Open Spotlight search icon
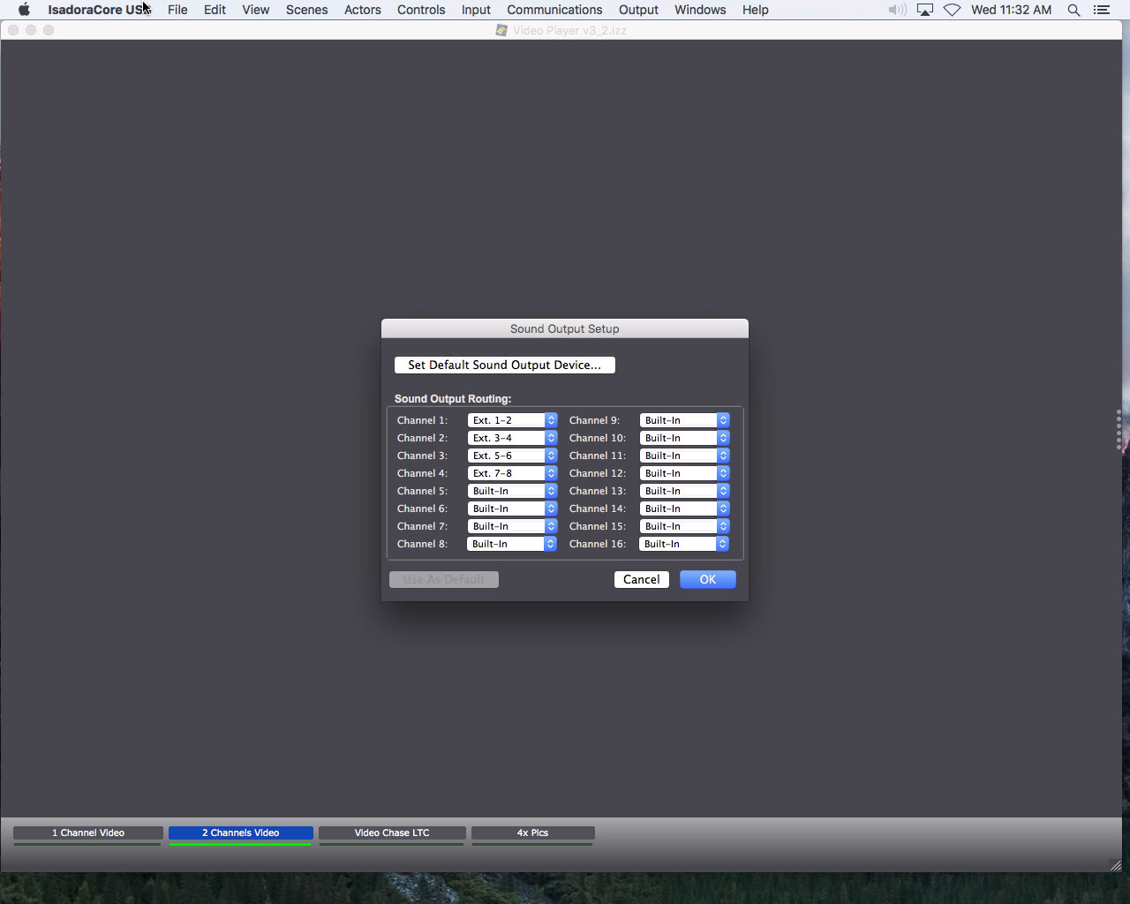Viewport: 1130px width, 904px height. [x=1073, y=10]
